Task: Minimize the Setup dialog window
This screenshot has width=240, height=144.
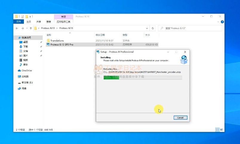Action: click(168, 52)
